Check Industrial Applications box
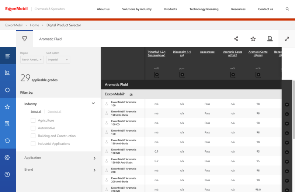 (33, 144)
